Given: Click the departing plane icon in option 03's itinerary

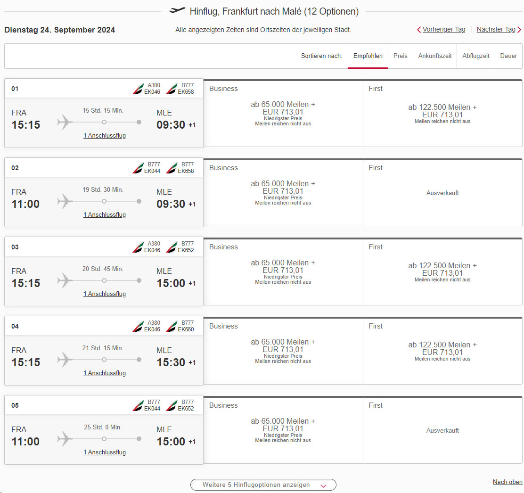Looking at the screenshot, I should pos(64,280).
